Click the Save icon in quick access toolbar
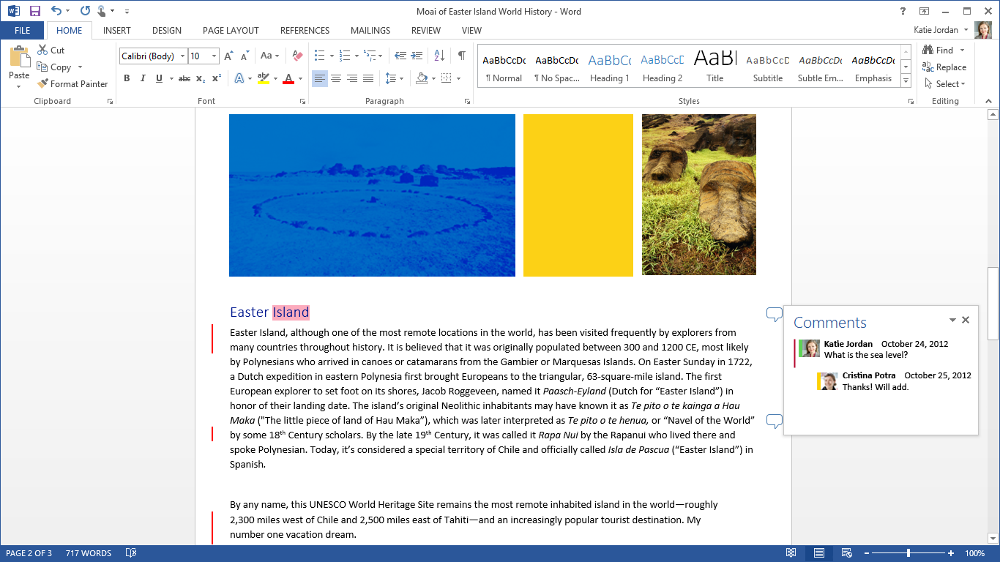Screen dimensions: 1000x562 pos(34,11)
